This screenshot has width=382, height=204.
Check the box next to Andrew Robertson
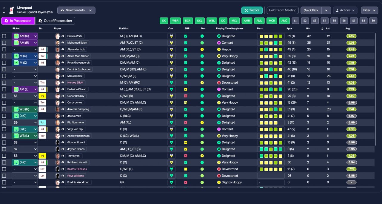coord(4,136)
